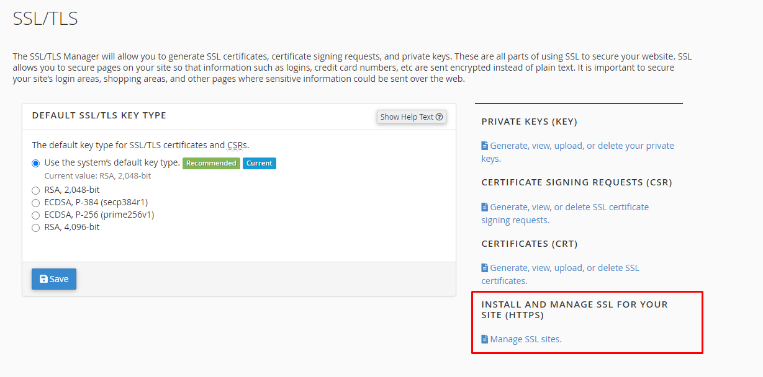
Task: Select the system's default key type option
Action: (x=35, y=163)
